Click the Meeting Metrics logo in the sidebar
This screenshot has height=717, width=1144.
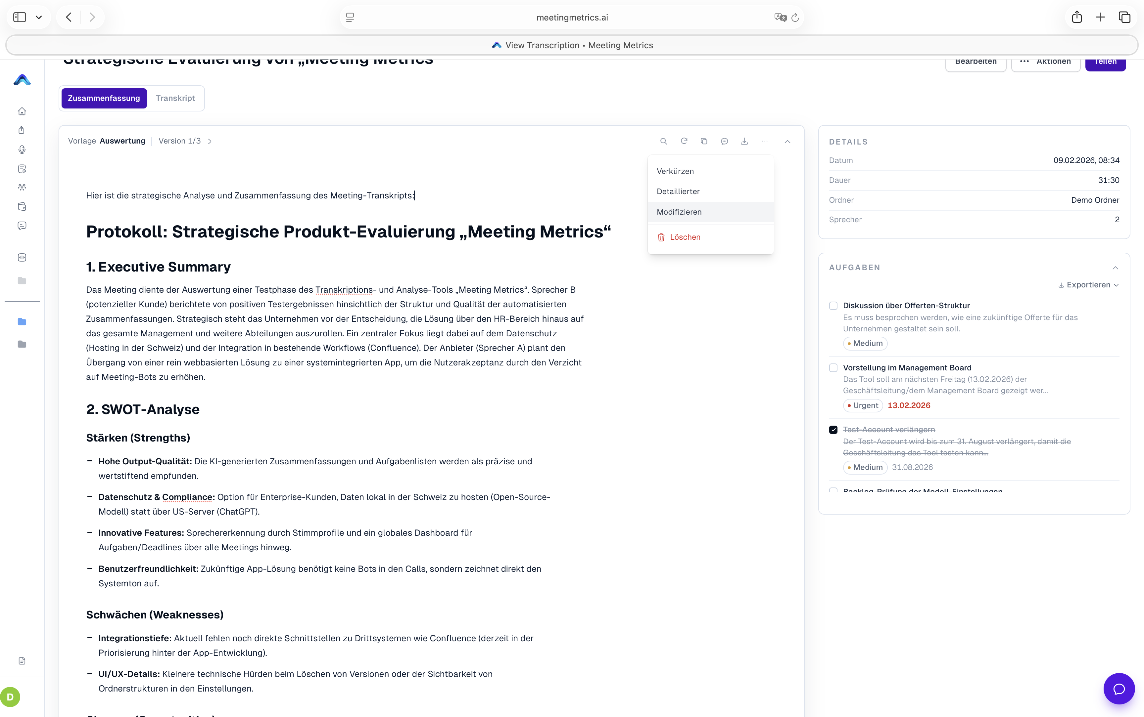pos(22,80)
